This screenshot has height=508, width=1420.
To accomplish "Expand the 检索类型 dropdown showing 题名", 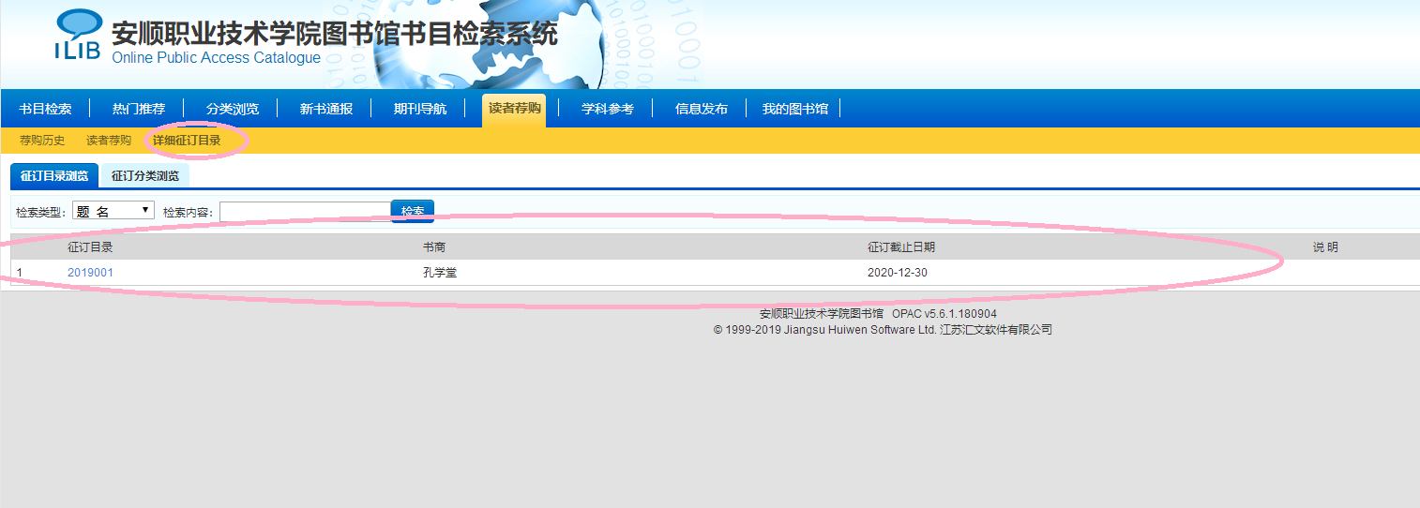I will [113, 211].
